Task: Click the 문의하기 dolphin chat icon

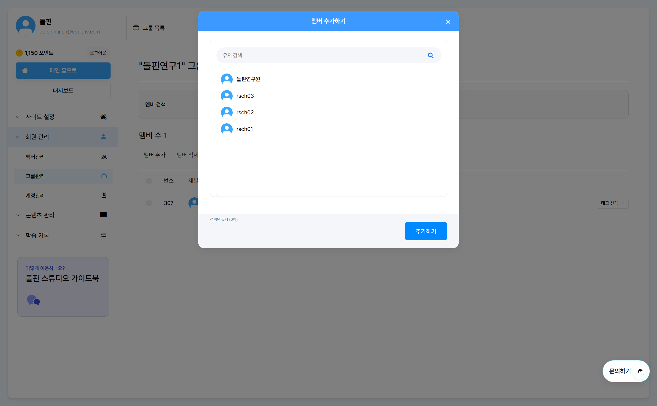Action: coord(640,371)
